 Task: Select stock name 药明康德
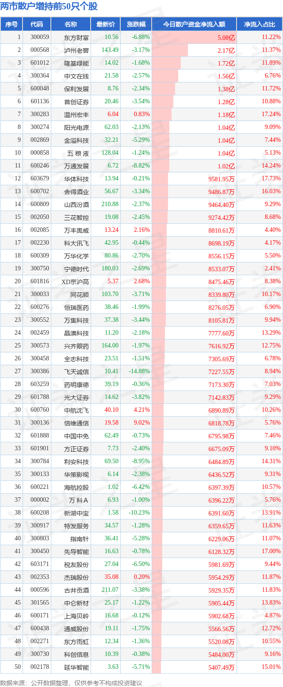pos(76,384)
